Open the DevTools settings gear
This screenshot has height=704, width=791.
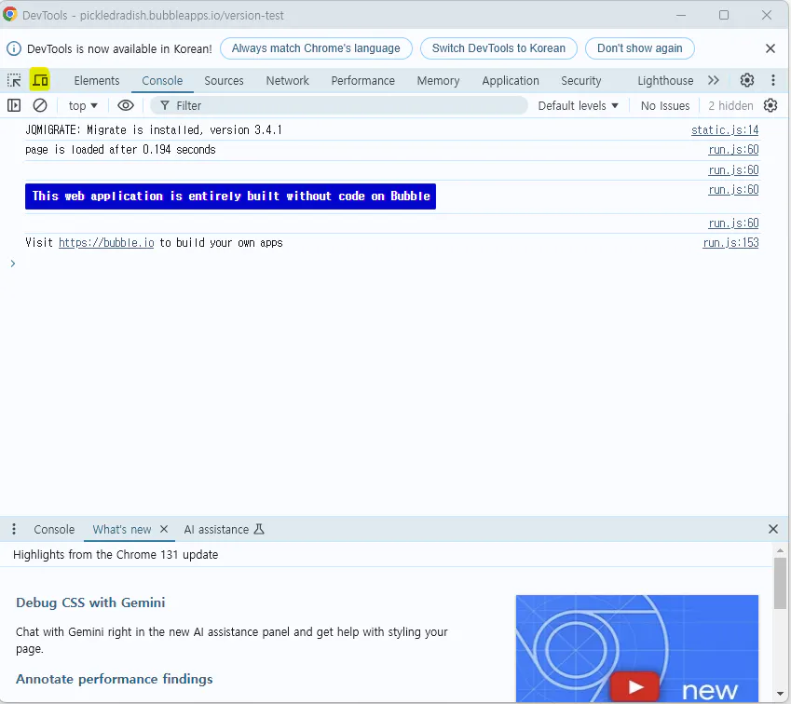(x=746, y=80)
